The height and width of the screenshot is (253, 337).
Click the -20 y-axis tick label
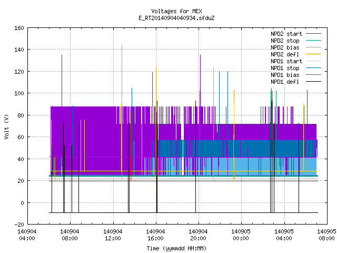pos(19,225)
